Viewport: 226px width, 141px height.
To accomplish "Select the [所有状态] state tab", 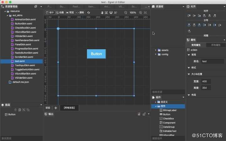I will click(x=69, y=108).
